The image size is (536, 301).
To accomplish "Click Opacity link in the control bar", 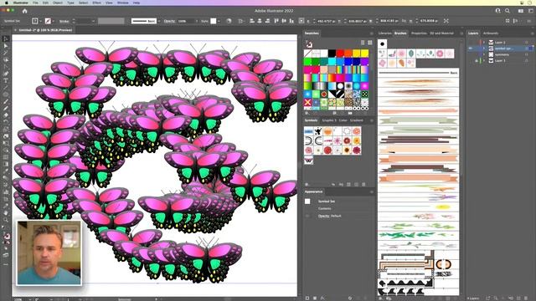I will tap(169, 21).
